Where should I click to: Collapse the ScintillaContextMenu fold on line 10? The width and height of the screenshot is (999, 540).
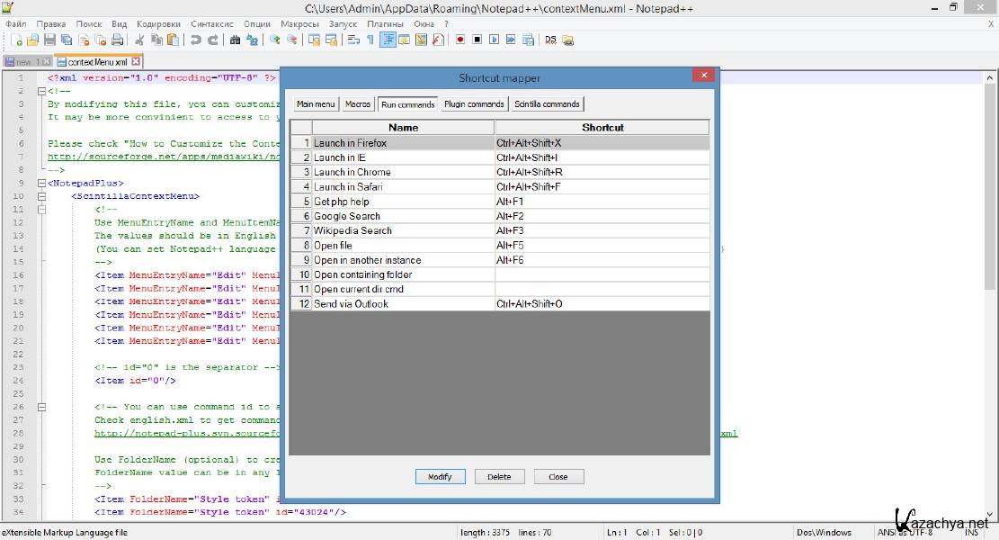[x=41, y=196]
